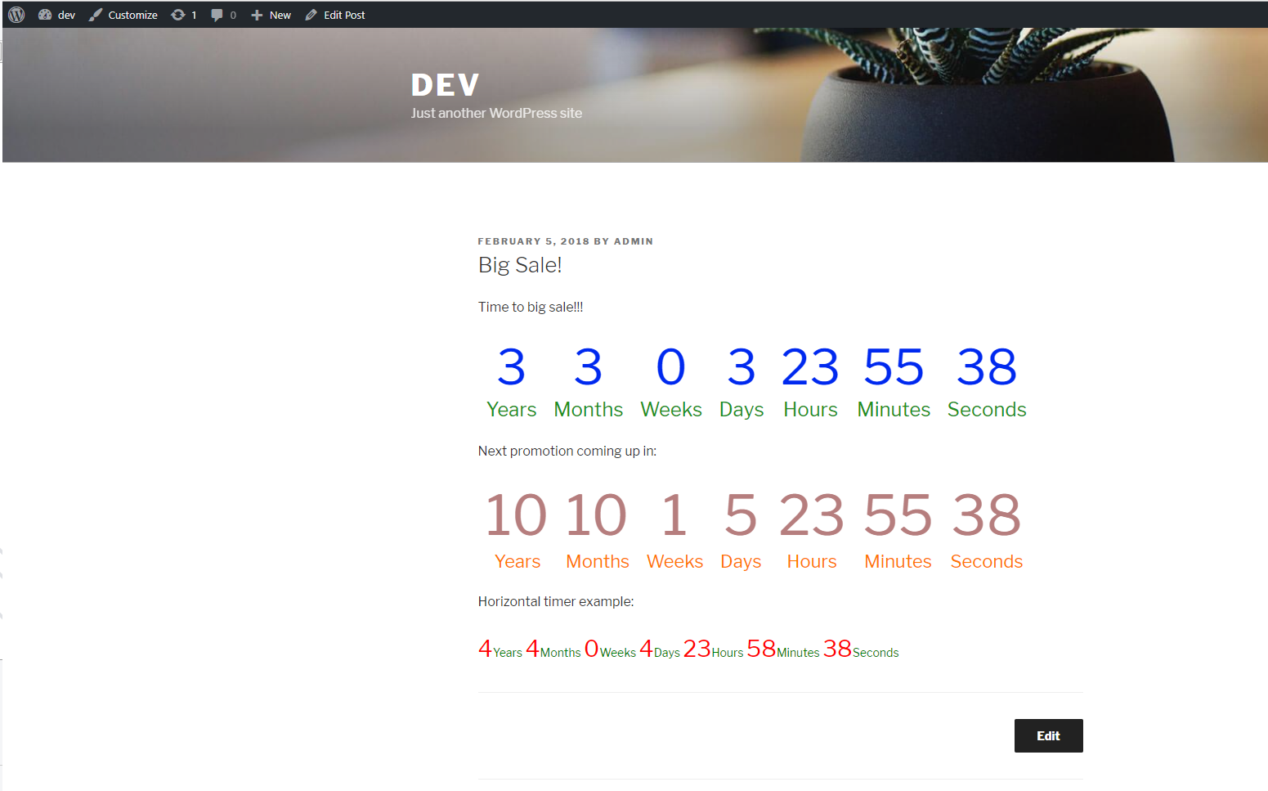Click the orange Years label
Viewport: 1268px width, 791px height.
coord(518,562)
